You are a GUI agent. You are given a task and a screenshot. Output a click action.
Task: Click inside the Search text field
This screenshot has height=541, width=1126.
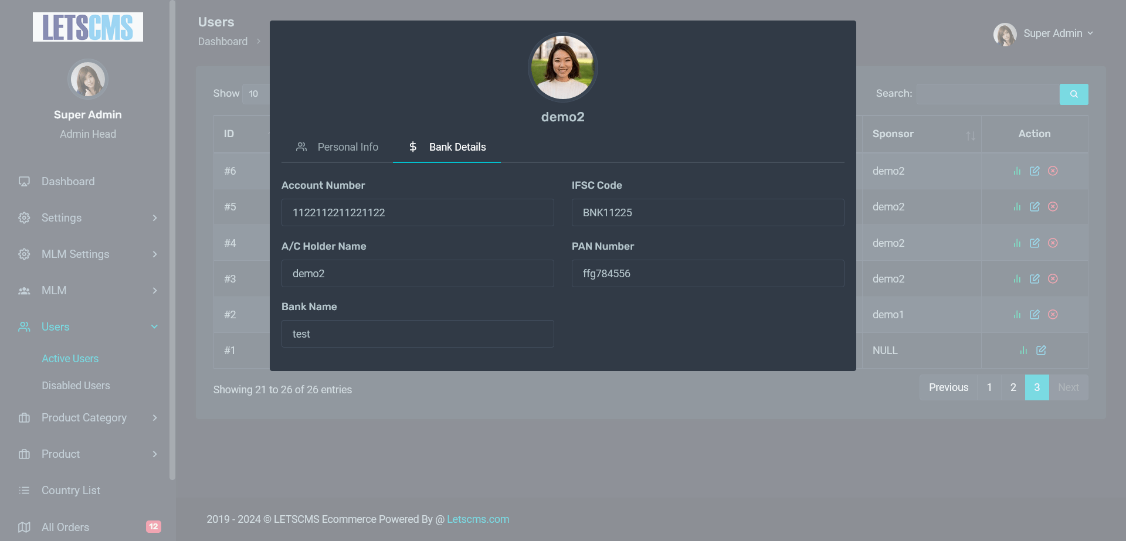tap(987, 94)
